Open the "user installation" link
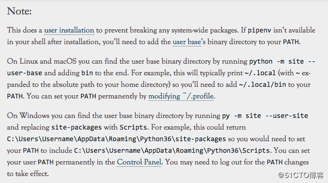The width and height of the screenshot is (328, 183). pyautogui.click(x=69, y=30)
